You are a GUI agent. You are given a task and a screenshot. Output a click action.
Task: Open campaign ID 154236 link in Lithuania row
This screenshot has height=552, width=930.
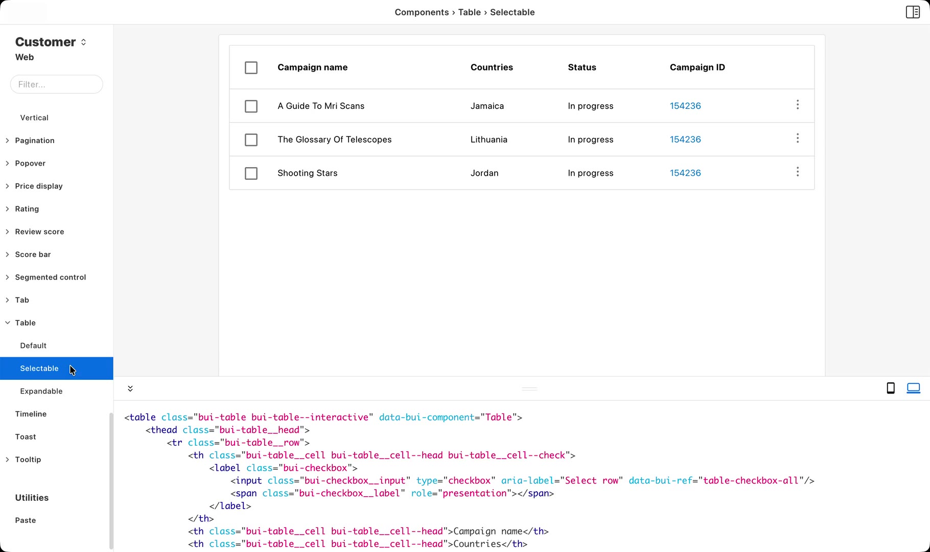point(685,140)
